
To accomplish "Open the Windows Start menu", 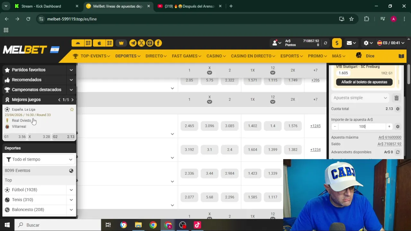I will pos(7,225).
